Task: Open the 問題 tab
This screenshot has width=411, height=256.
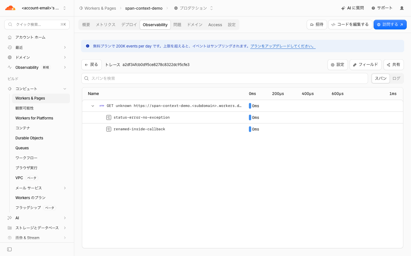Action: click(x=177, y=25)
